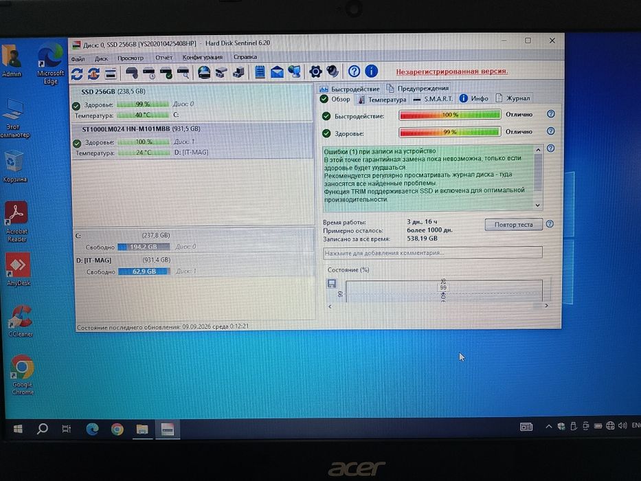Click help icon beside Повтор теста button
The width and height of the screenshot is (641, 481).
(550, 224)
